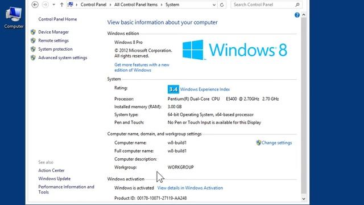This screenshot has width=364, height=205.
Task: Click the Pen and Touch value text
Action: [214, 122]
